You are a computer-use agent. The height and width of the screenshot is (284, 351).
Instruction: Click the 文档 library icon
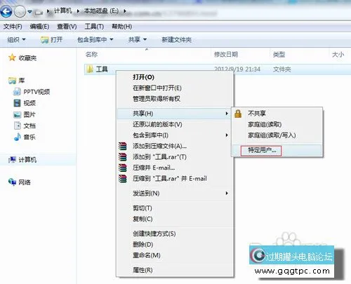coord(18,126)
